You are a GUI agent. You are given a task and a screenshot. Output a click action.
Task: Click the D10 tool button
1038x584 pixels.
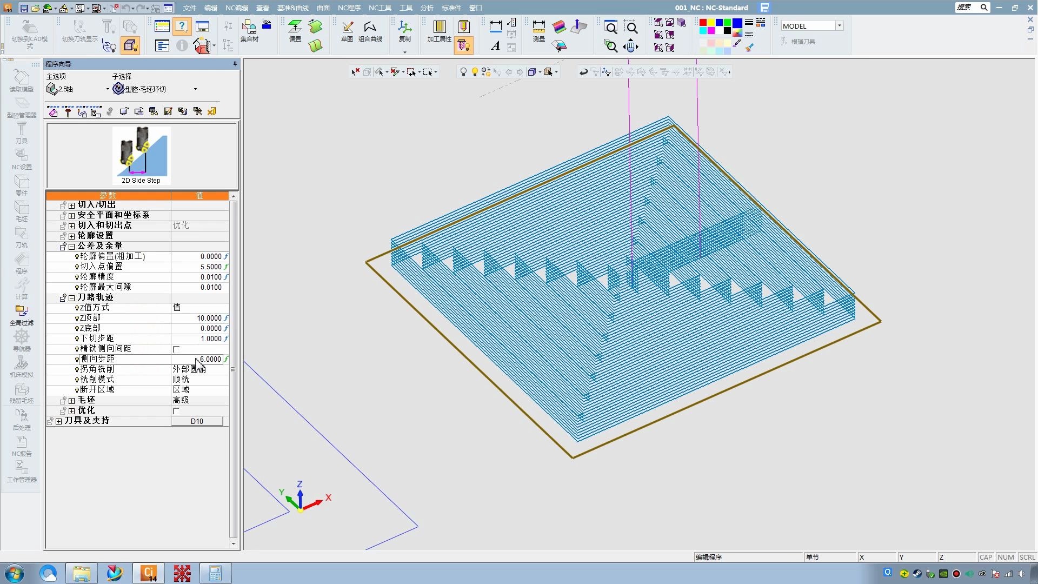click(197, 421)
